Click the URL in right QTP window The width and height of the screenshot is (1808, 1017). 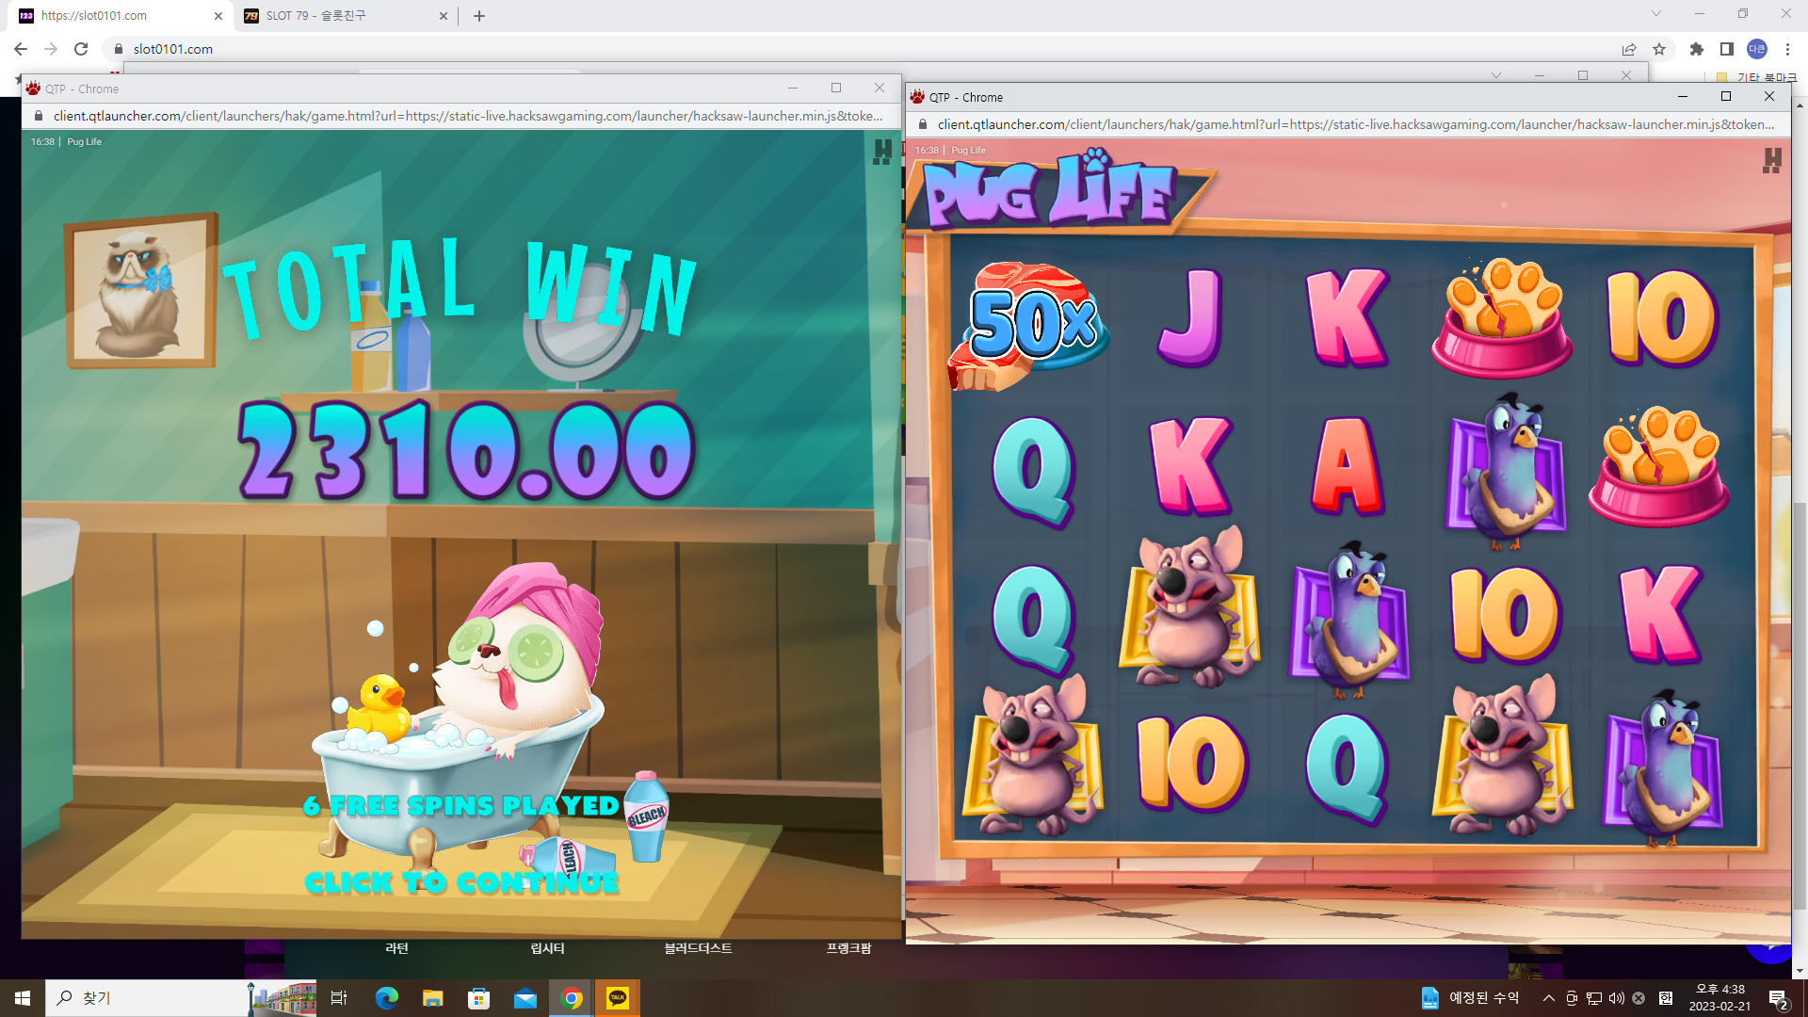tap(1356, 124)
